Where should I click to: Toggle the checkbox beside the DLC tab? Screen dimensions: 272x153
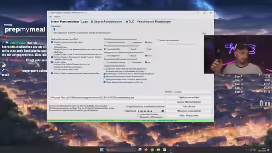pyautogui.click(x=127, y=22)
